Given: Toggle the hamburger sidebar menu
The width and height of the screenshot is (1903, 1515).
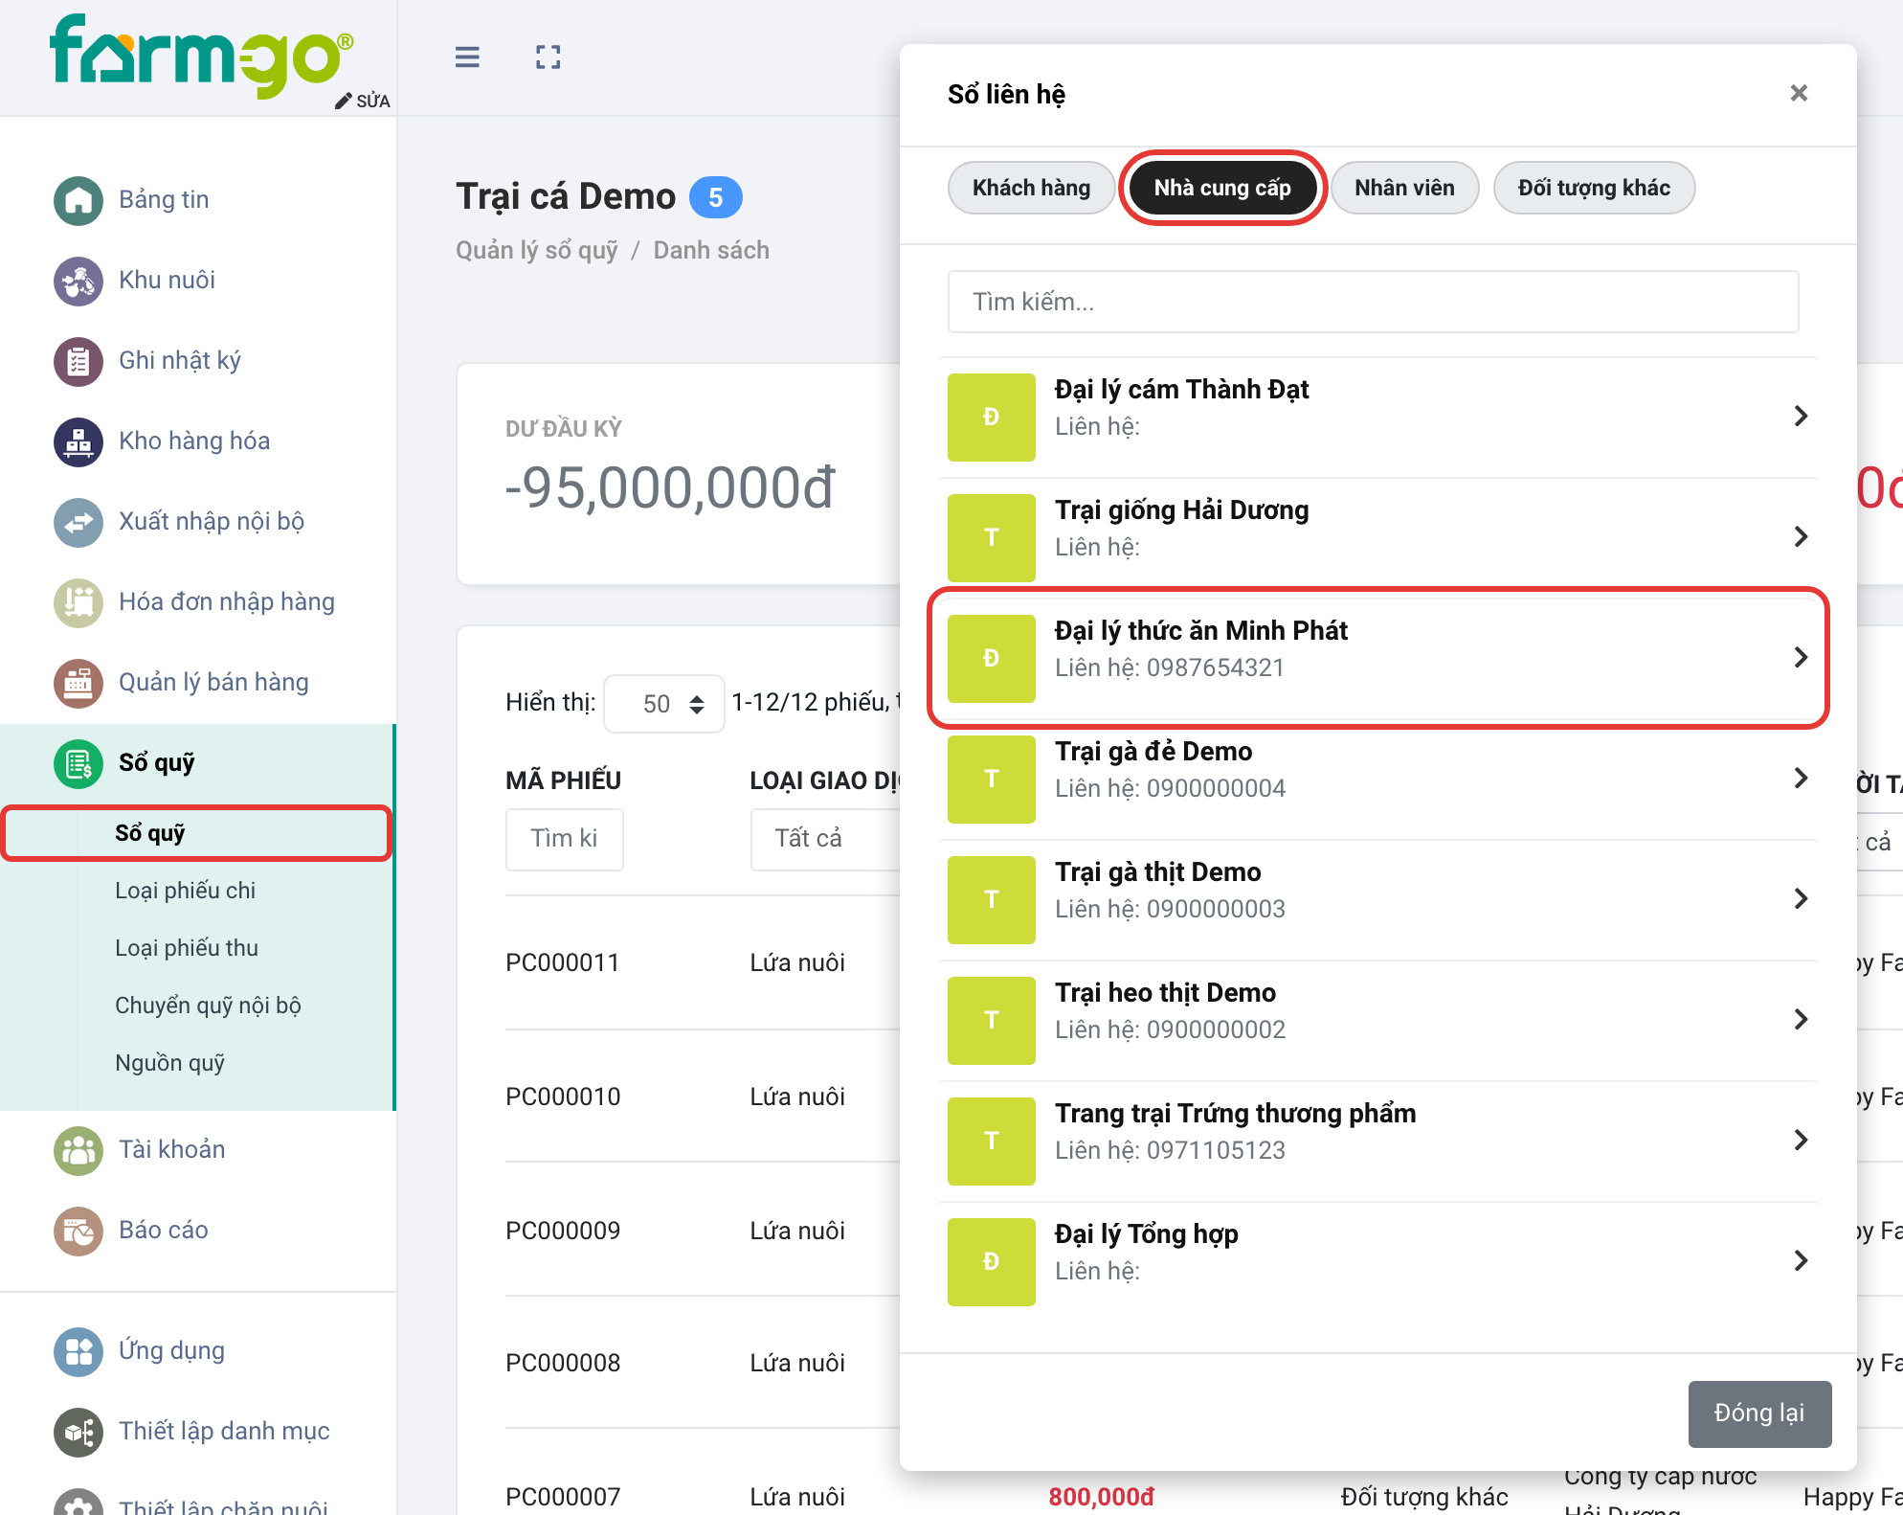Looking at the screenshot, I should [x=467, y=57].
